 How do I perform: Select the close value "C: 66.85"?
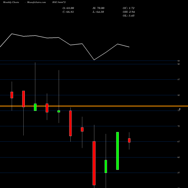pos(68,12)
